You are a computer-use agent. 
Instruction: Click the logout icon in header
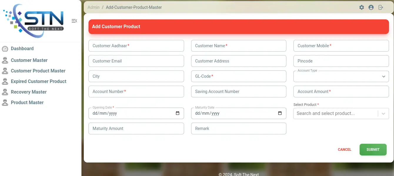[381, 7]
